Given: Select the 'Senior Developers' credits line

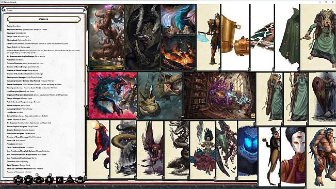Looking at the screenshot, I should [x=34, y=84].
